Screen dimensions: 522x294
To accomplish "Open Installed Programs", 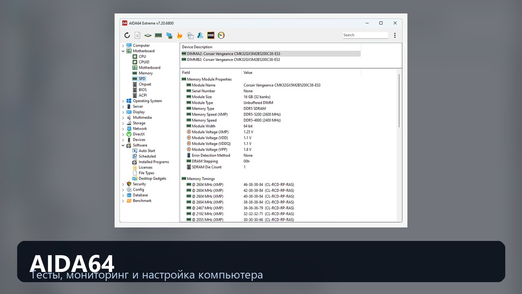I will [150, 162].
